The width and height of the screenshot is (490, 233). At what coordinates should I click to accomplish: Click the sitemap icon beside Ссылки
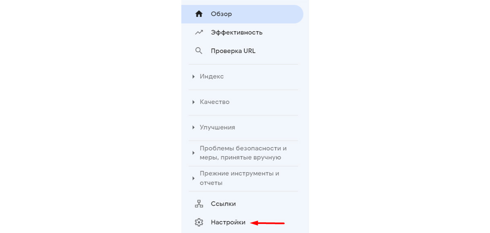199,204
